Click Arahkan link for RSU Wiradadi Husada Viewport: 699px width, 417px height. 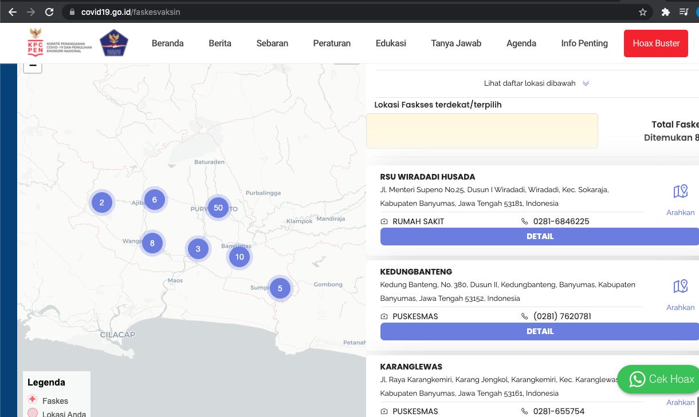(x=681, y=212)
